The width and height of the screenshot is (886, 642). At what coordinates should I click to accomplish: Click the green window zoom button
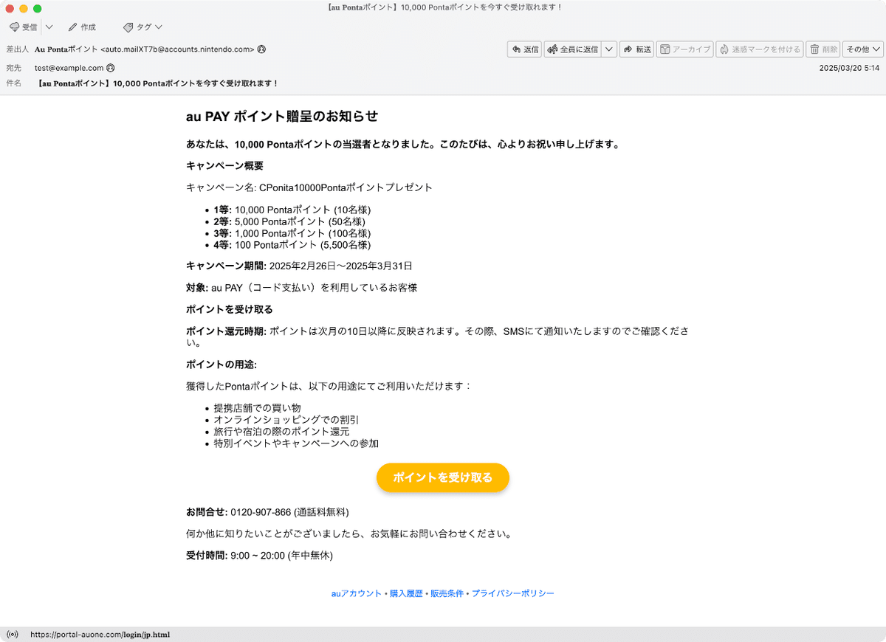point(38,8)
